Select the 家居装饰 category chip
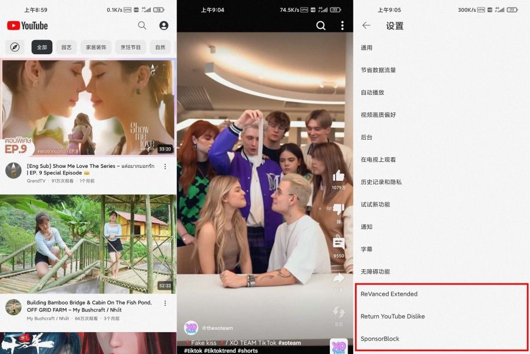 [96, 47]
